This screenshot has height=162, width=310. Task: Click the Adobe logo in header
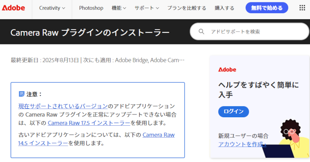click(13, 8)
